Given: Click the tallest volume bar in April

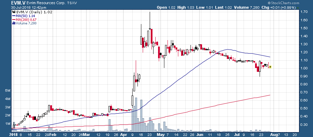Looking at the screenshot, I should point(136,115).
